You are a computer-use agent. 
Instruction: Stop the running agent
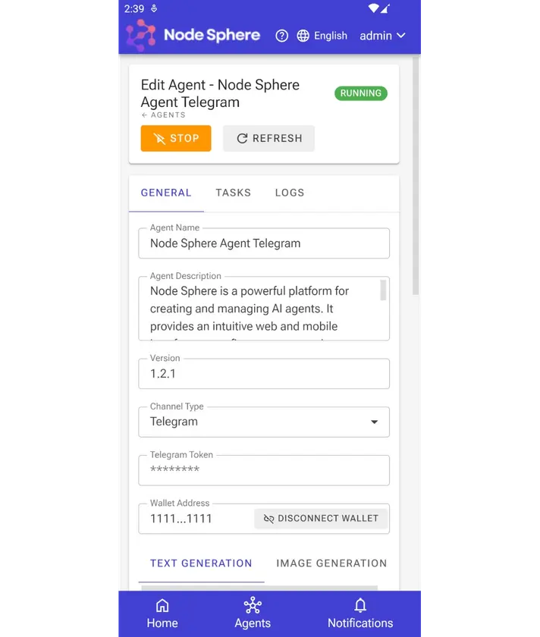click(x=176, y=138)
